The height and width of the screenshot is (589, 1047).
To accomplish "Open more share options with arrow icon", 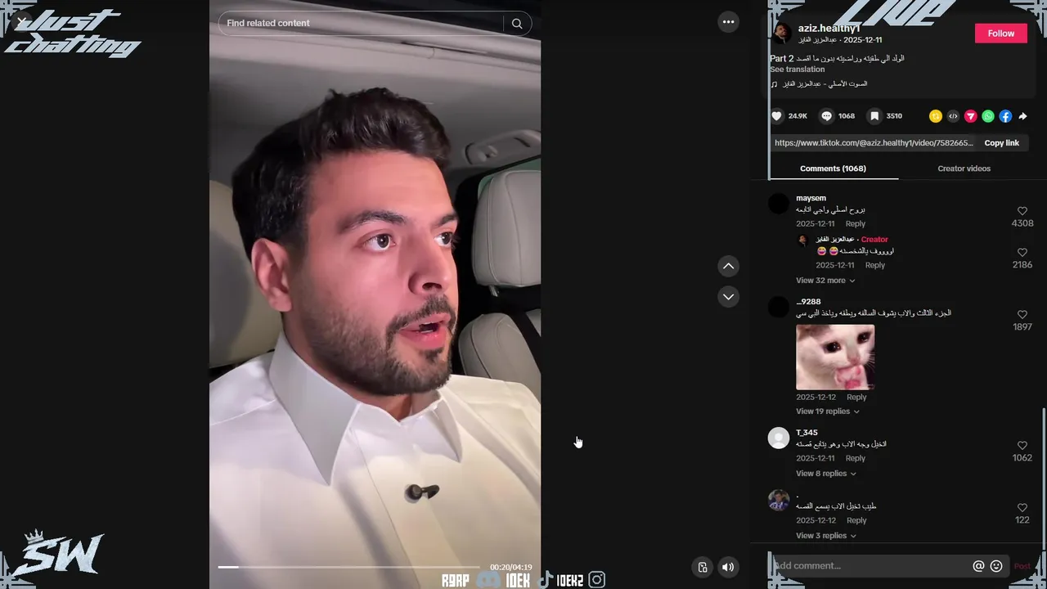I will click(x=1022, y=116).
